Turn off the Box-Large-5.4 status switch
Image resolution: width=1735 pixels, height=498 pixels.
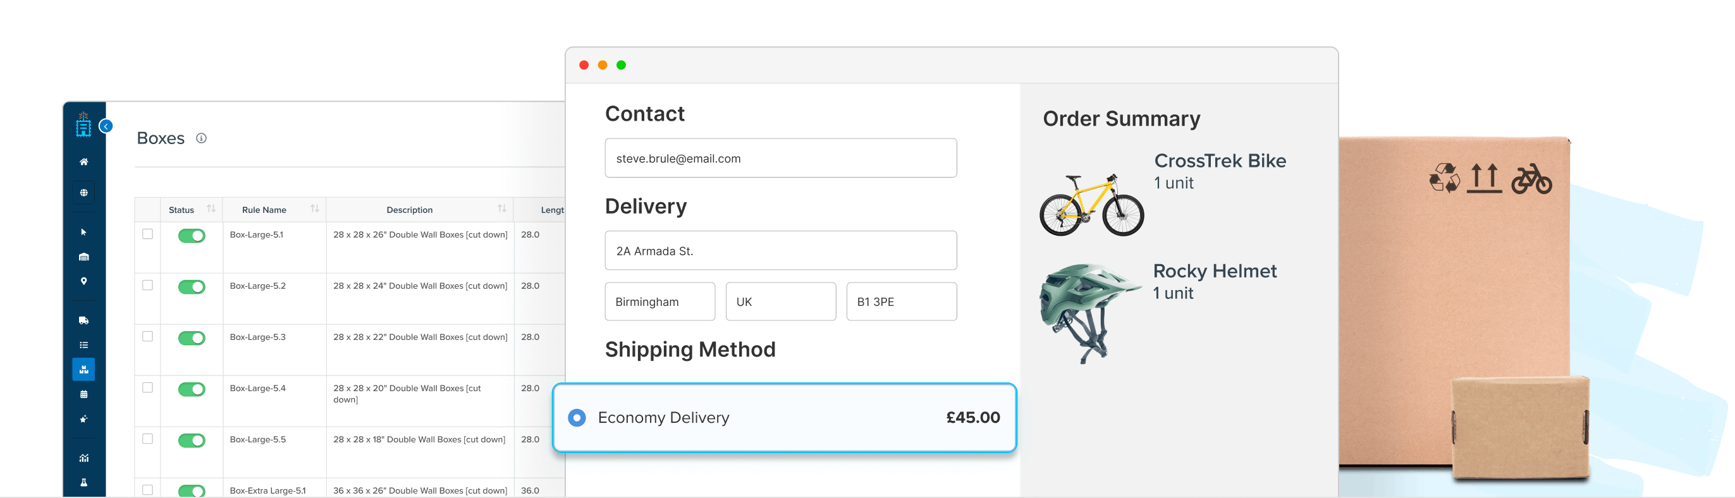[x=192, y=389]
